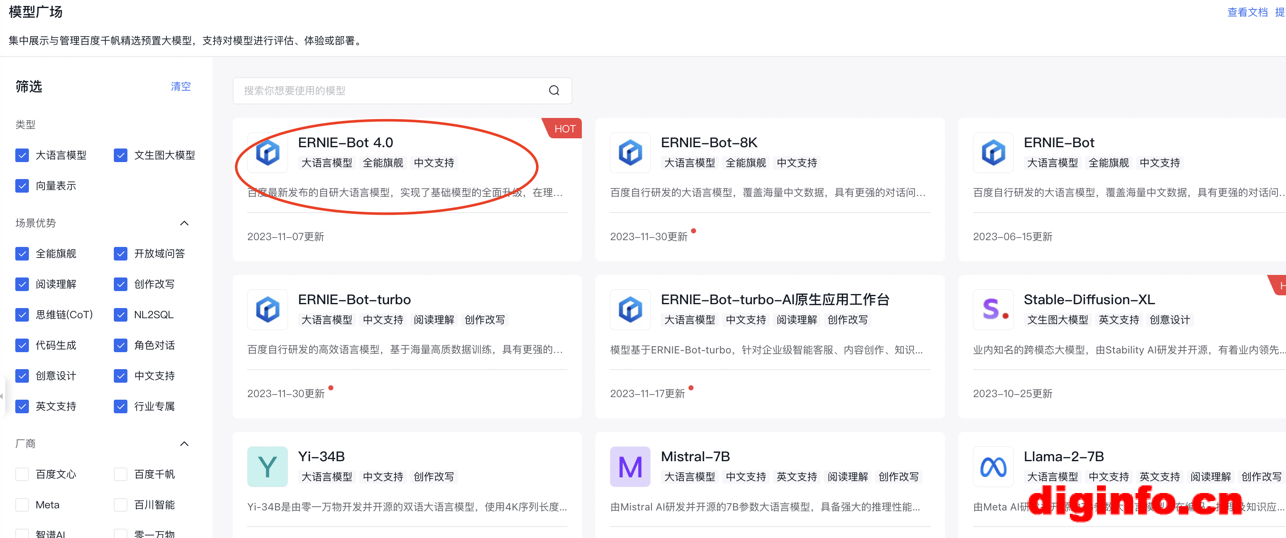Click the search magnifier icon
This screenshot has width=1286, height=538.
point(554,90)
